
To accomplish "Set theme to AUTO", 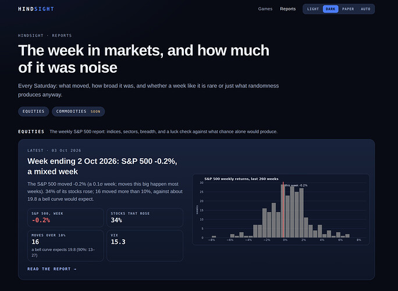I will pos(365,9).
